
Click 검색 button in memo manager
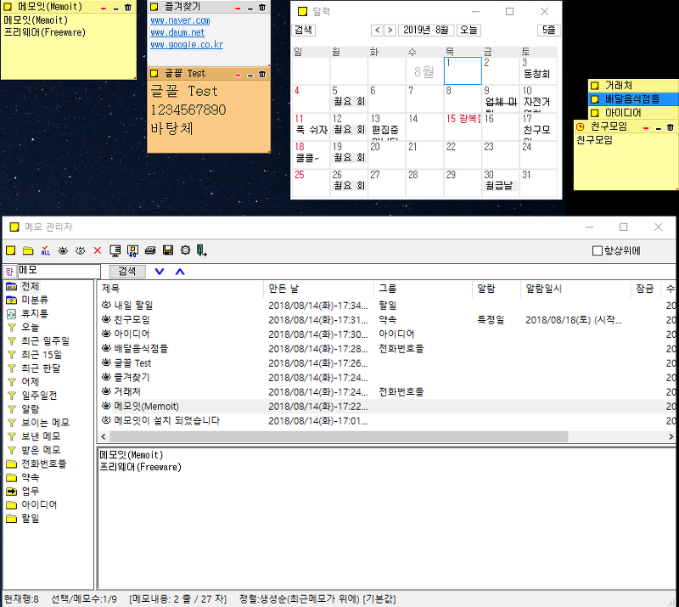[x=126, y=271]
